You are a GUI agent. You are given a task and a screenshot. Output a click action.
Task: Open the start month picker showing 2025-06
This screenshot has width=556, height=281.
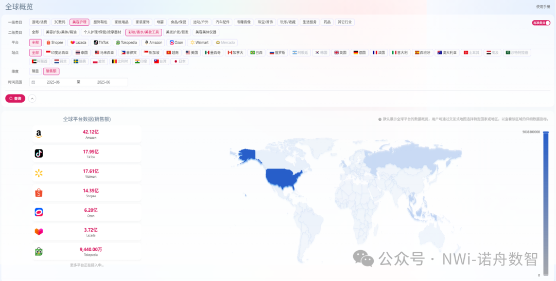click(54, 82)
